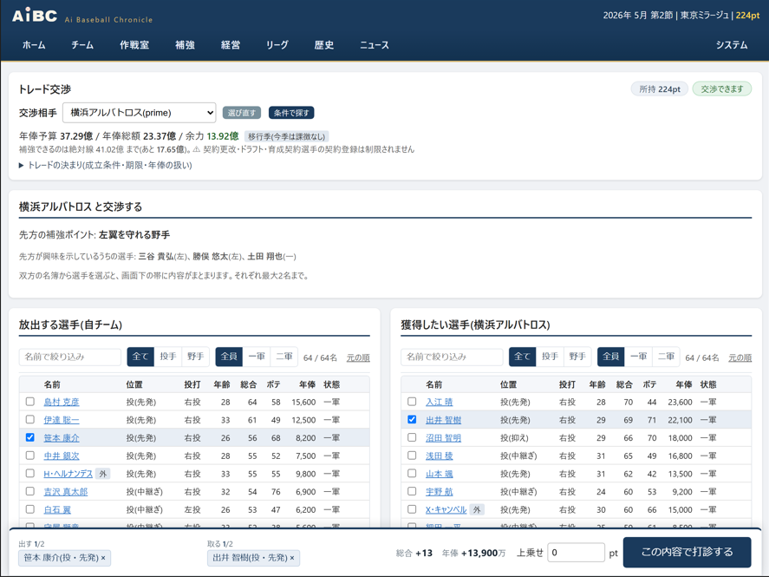
Task: Focus the name filter in 獲得したい選手 panel
Action: coord(453,357)
